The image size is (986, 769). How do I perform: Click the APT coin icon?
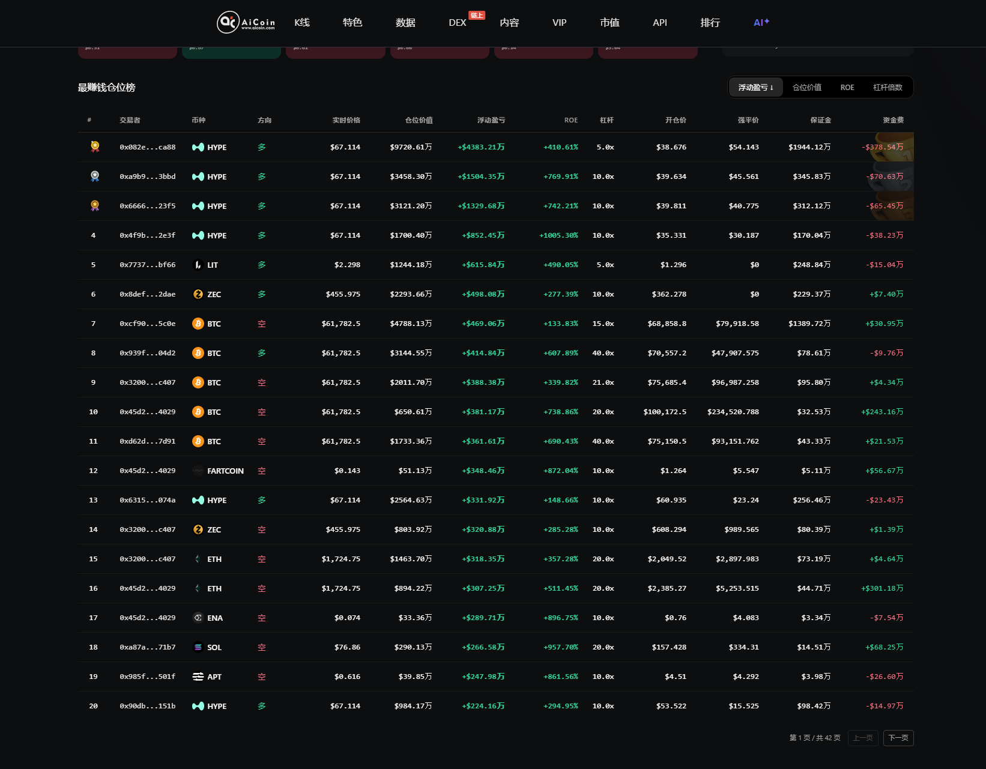[x=198, y=677]
